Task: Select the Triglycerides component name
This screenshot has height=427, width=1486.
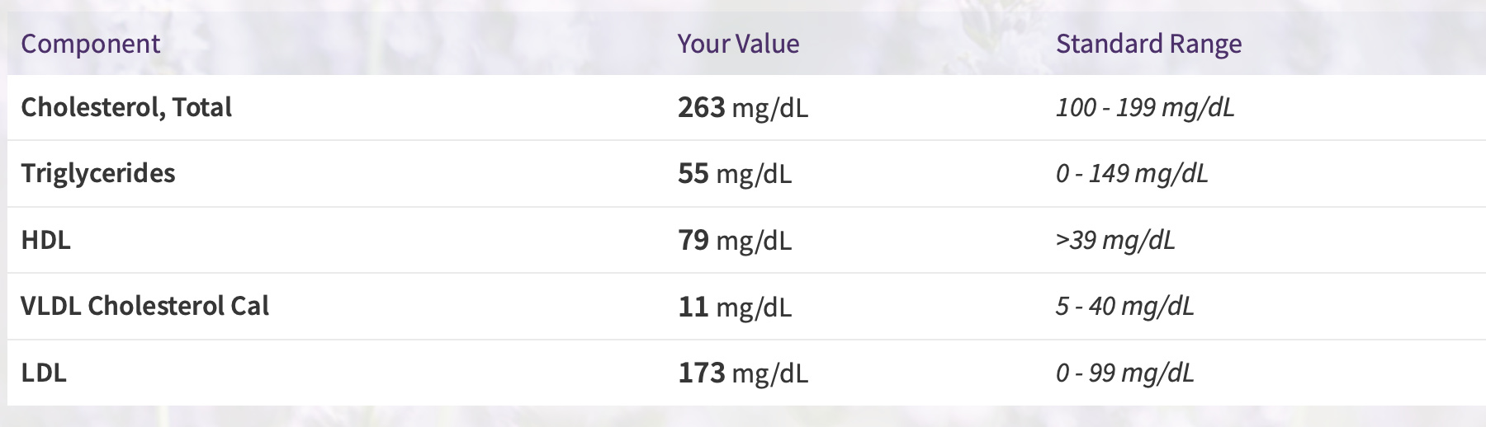Action: [x=98, y=174]
